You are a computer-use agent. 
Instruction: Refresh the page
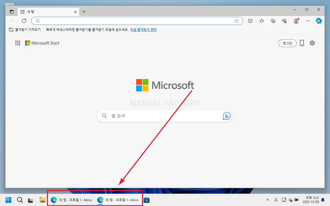coord(24,21)
